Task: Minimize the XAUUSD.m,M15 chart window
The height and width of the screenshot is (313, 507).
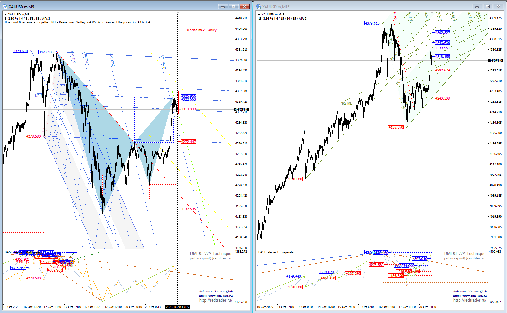Action: (477, 7)
